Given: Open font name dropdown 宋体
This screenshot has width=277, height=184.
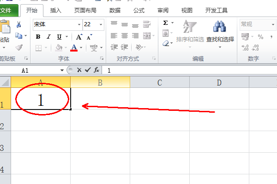Looking at the screenshot, I should [x=79, y=24].
